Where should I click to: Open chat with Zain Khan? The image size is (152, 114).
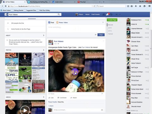[x=138, y=46]
